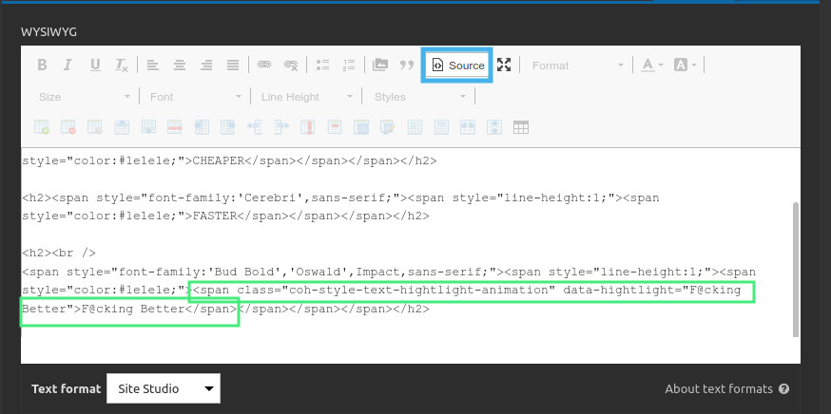Image resolution: width=831 pixels, height=414 pixels.
Task: Insert a bulleted list
Action: point(322,66)
